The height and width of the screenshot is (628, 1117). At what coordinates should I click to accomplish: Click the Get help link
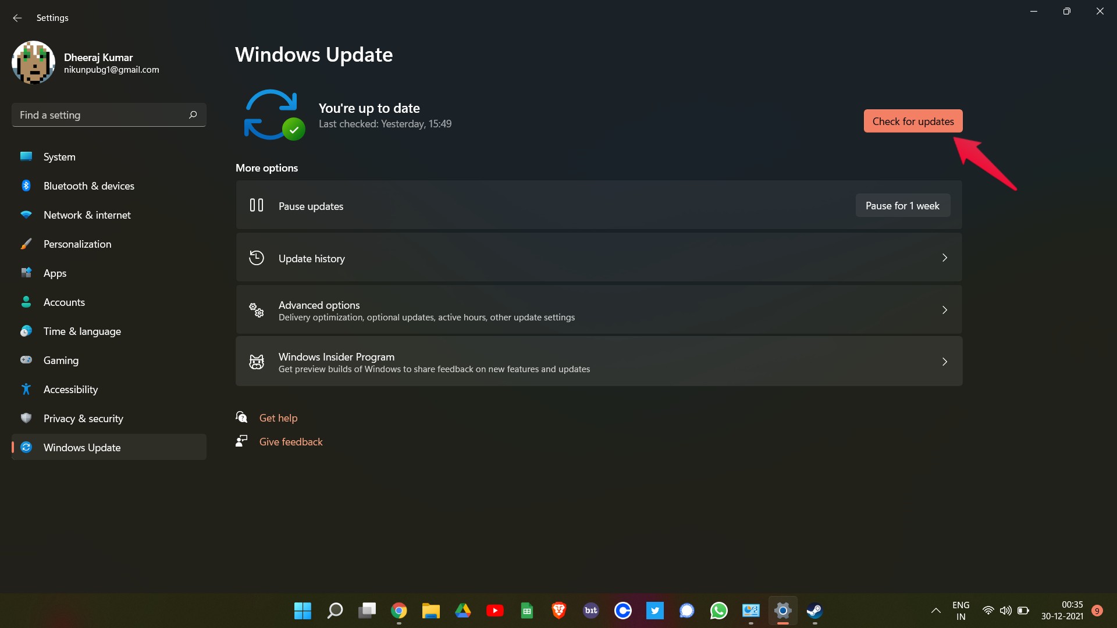pyautogui.click(x=278, y=417)
